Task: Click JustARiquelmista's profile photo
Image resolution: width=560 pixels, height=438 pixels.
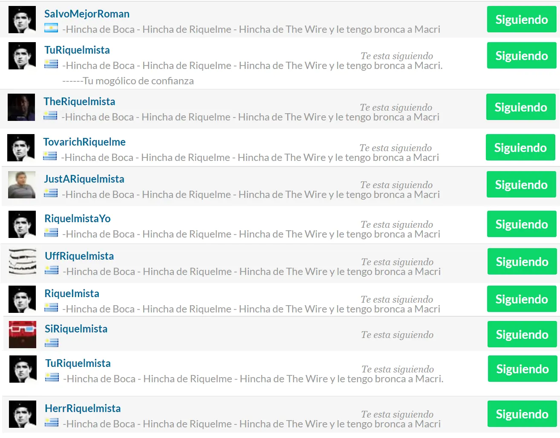Action: click(22, 185)
